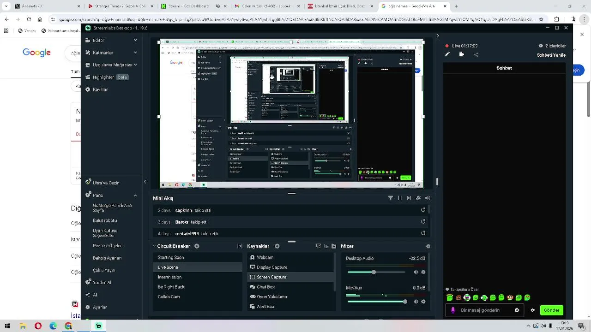Open Desktop Audio settings gear

pos(423,272)
